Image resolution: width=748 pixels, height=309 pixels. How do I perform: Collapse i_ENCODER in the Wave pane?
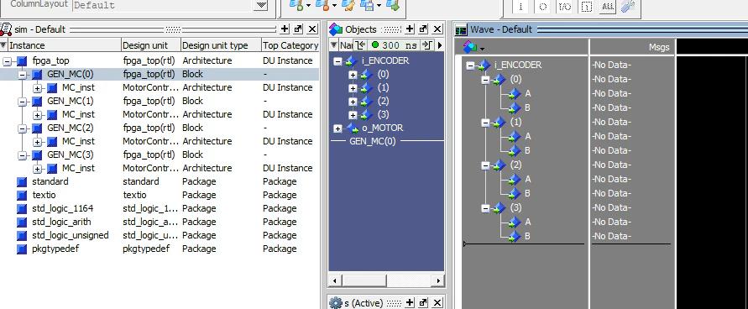pyautogui.click(x=470, y=65)
